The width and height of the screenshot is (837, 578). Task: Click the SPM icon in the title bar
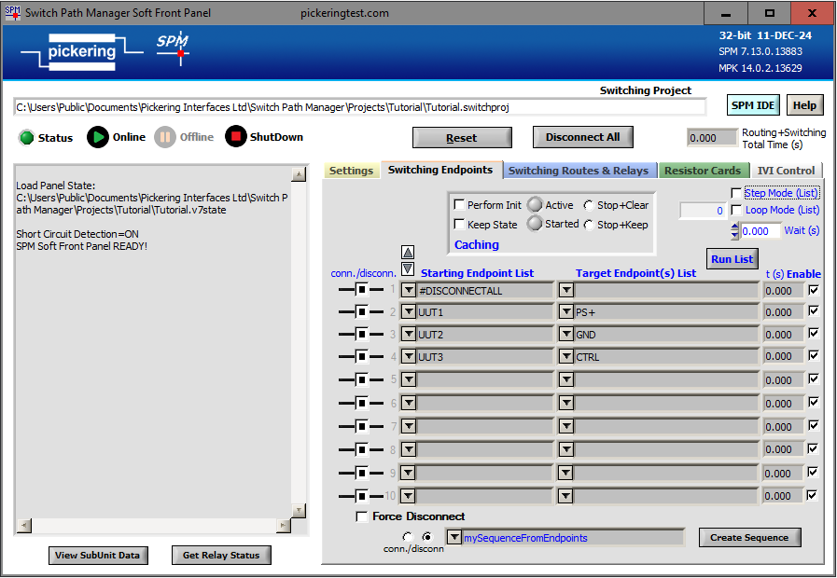pos(12,13)
